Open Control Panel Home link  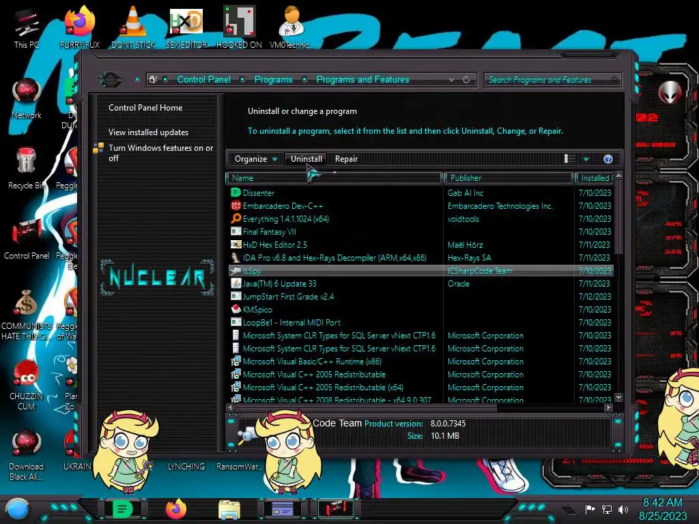(x=145, y=107)
